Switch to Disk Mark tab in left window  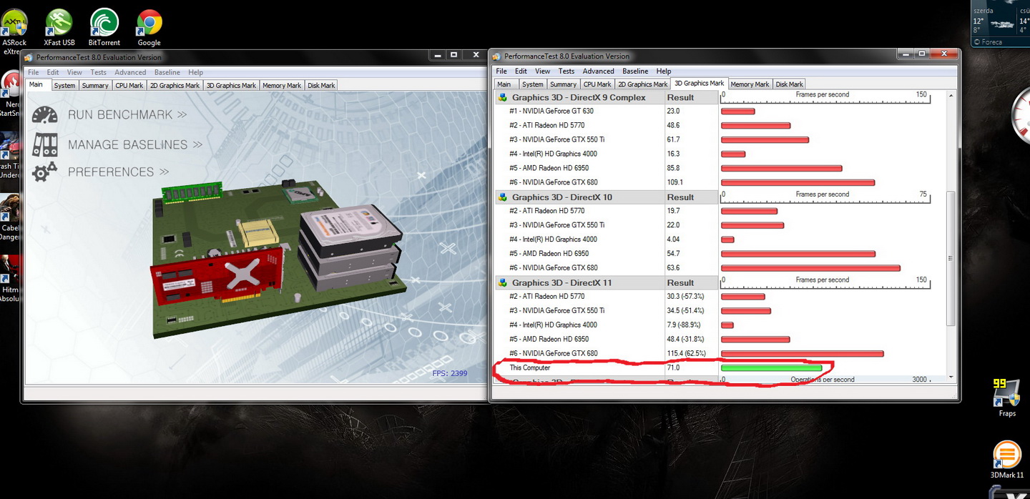point(321,85)
